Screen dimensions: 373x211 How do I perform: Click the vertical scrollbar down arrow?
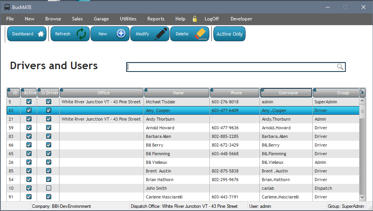tap(362, 197)
